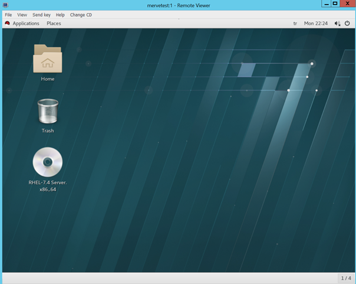
Task: Open the volume indicator in GNOME panel
Action: tap(337, 24)
